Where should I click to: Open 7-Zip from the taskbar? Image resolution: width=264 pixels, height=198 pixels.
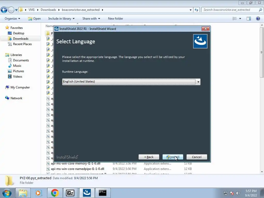click(70, 193)
